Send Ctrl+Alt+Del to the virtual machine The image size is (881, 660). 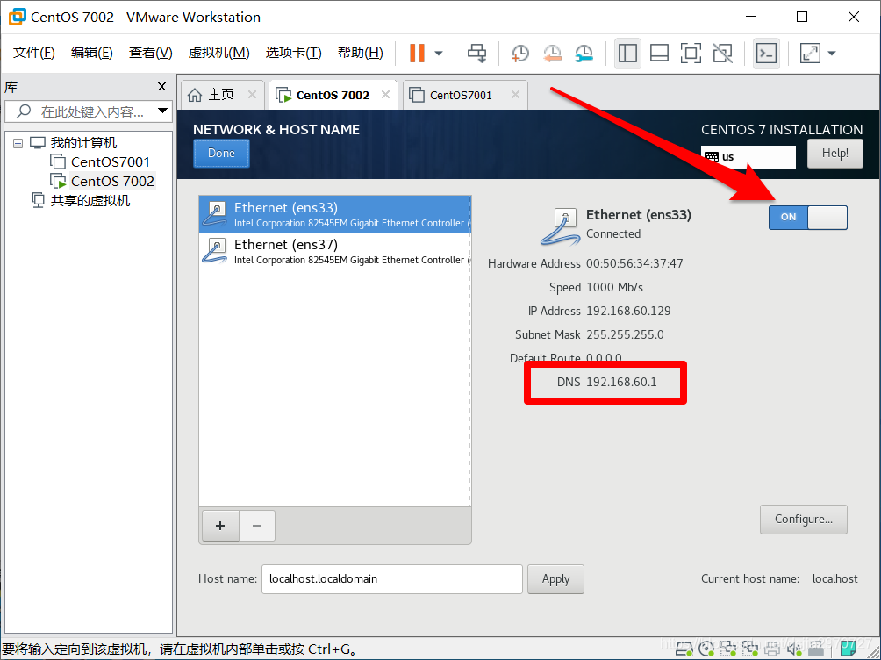pos(477,54)
